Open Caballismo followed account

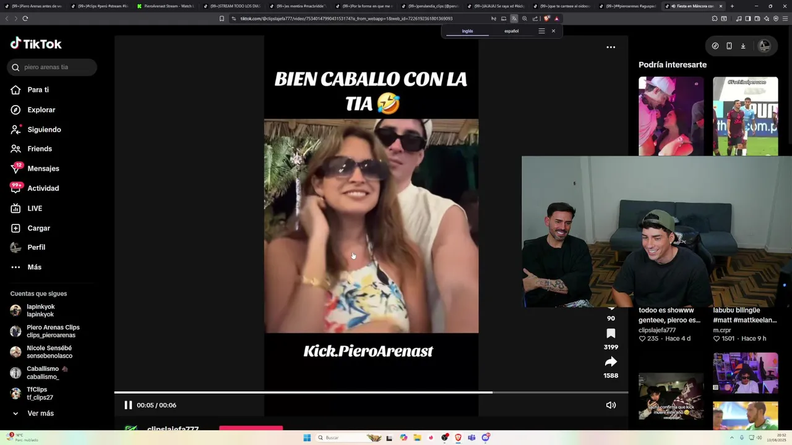click(38, 373)
